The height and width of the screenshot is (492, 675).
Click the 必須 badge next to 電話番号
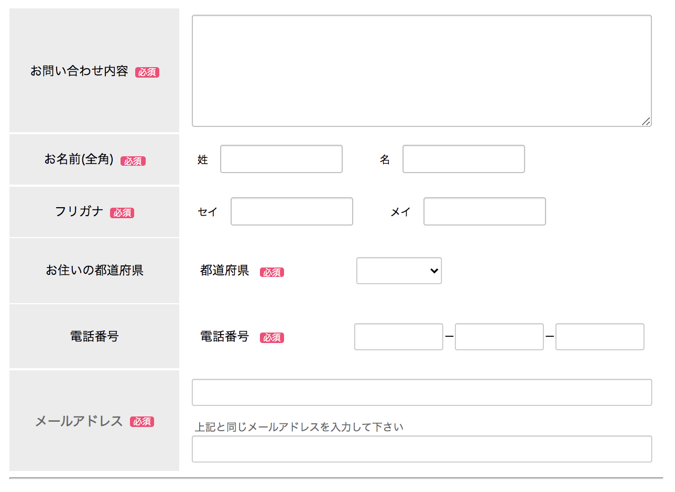tap(272, 338)
